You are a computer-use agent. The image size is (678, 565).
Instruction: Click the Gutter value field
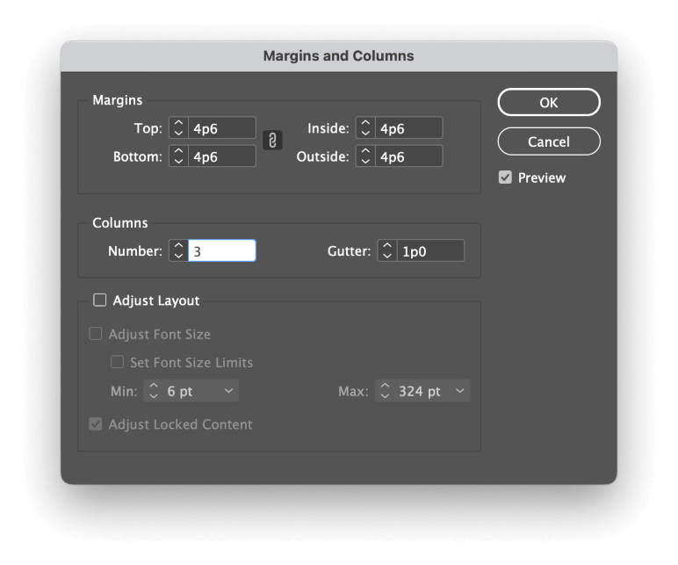click(x=430, y=251)
